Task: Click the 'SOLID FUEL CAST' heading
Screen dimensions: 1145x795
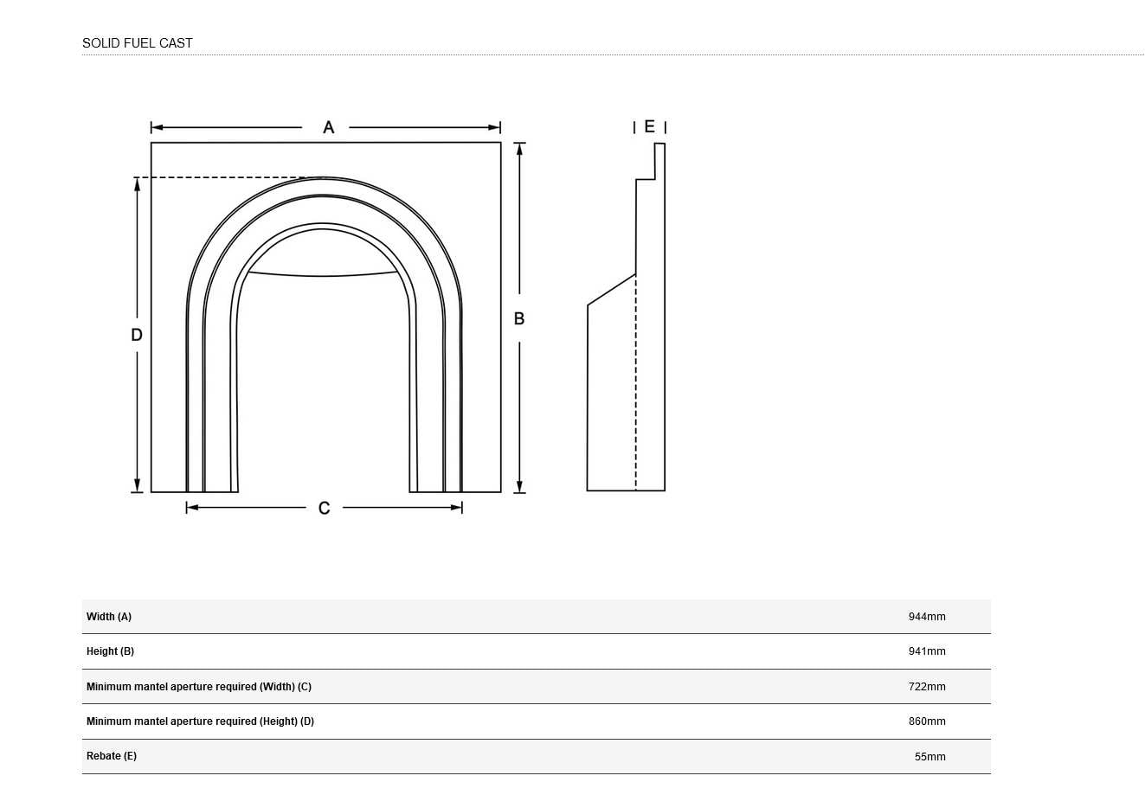Action: point(138,43)
